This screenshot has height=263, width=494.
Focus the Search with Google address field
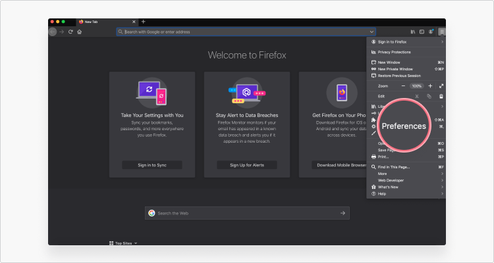point(246,32)
